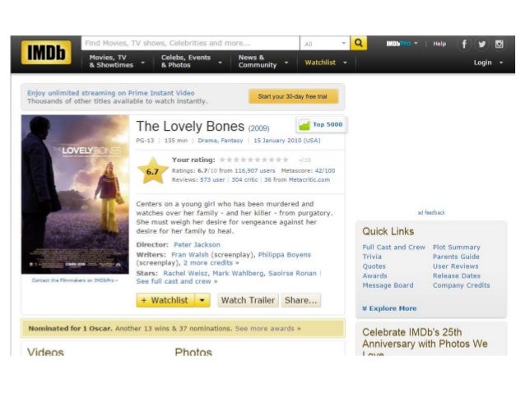Expand the search category All dropdown

tap(325, 44)
